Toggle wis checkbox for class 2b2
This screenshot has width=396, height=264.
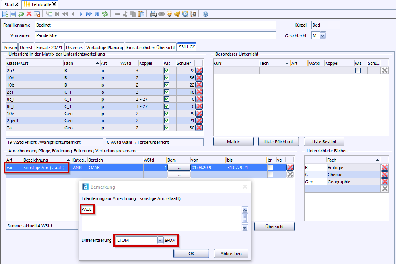click(167, 71)
